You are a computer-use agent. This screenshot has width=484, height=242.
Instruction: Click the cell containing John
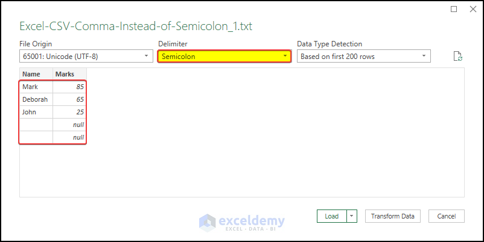coord(36,112)
